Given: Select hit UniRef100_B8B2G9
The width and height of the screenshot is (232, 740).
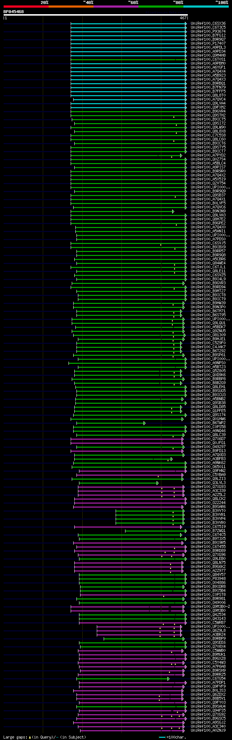Looking at the screenshot, I should (208, 383).
